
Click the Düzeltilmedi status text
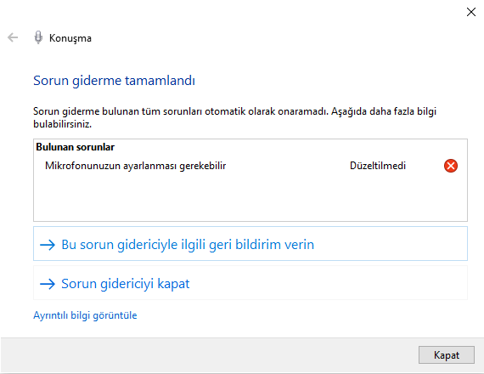coord(378,166)
